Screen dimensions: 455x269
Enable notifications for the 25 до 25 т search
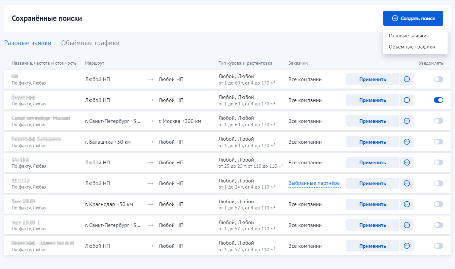point(439,163)
